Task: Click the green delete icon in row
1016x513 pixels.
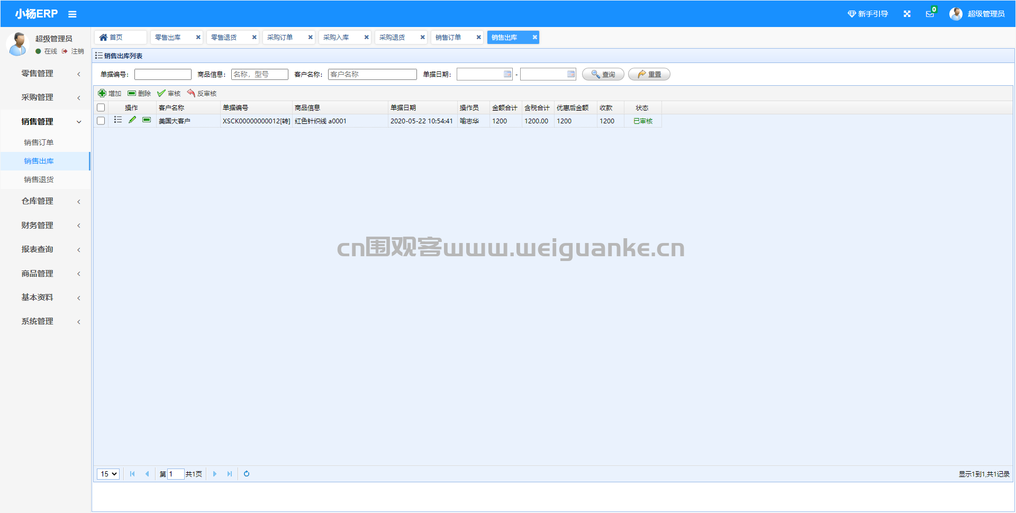Action: tap(147, 120)
